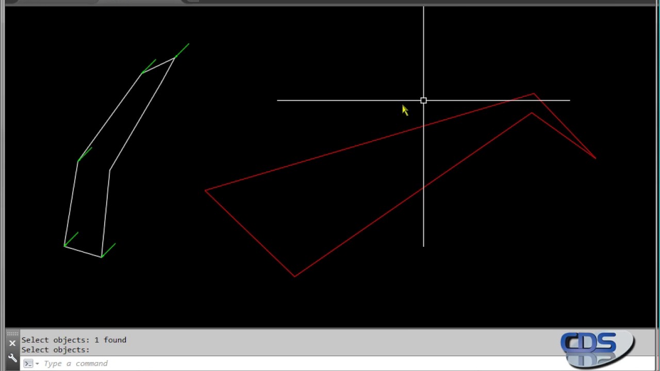
Task: Expand the recent commands dropdown arrow
Action: click(37, 364)
